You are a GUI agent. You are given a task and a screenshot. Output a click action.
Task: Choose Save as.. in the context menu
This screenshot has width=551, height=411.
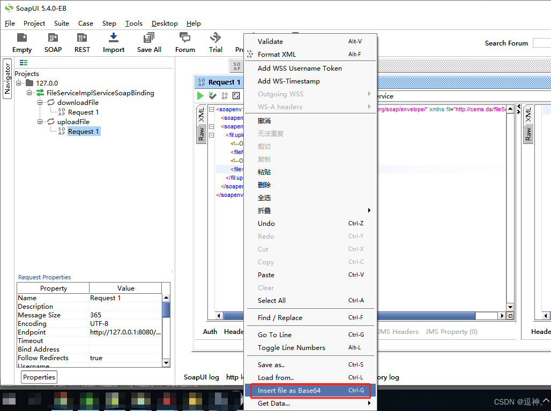click(310, 364)
